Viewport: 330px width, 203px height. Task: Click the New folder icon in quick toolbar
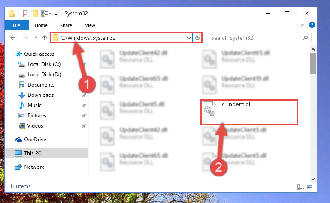(35, 14)
